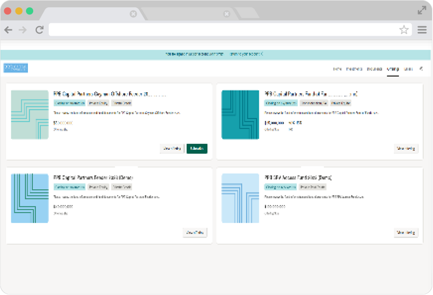This screenshot has width=433, height=295.
Task: Click the small icon at end of navigation
Action: click(x=421, y=69)
